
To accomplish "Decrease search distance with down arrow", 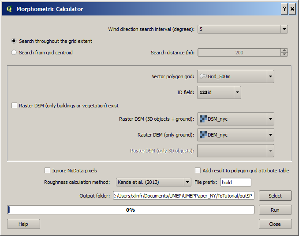I will (284, 54).
